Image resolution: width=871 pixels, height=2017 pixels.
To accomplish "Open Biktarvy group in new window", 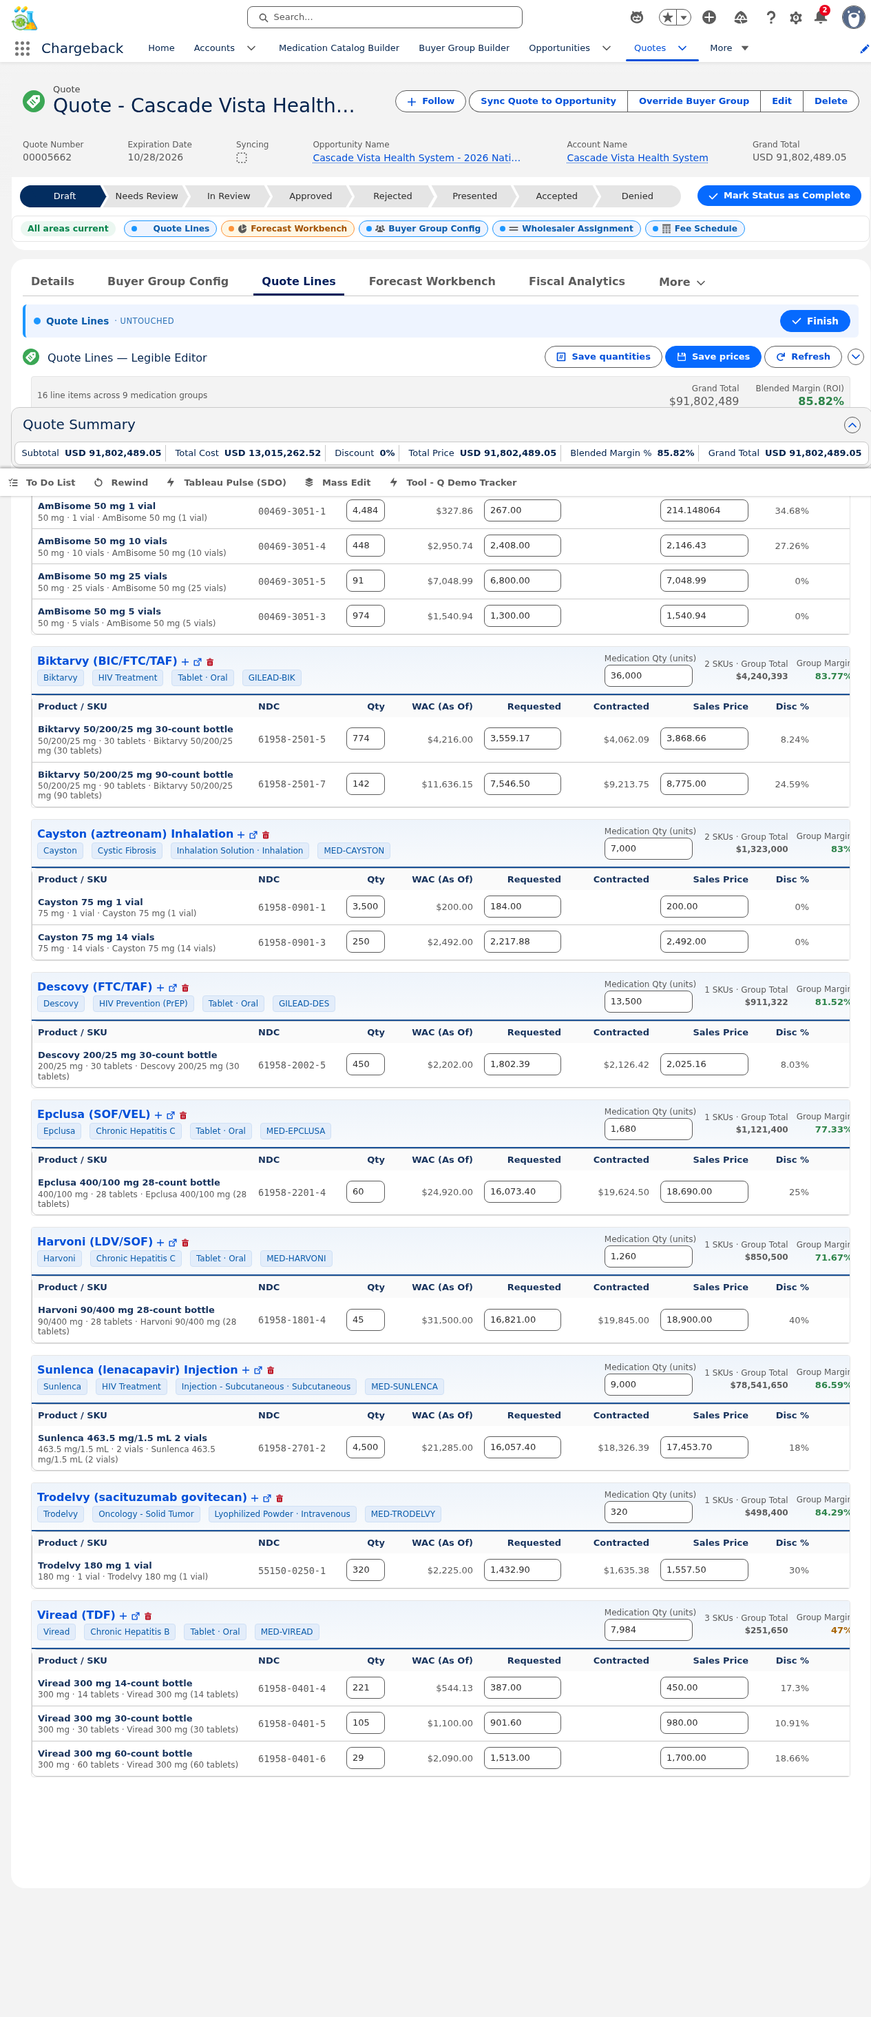I will (x=197, y=663).
